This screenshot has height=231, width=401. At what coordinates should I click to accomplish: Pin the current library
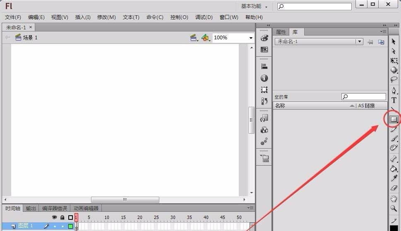[370, 42]
